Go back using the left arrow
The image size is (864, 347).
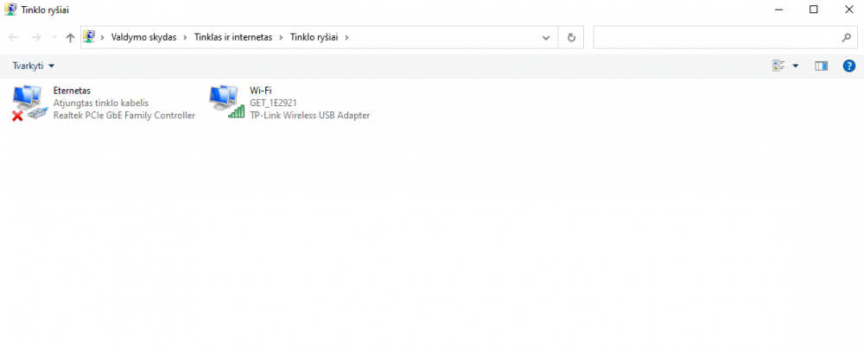click(14, 37)
